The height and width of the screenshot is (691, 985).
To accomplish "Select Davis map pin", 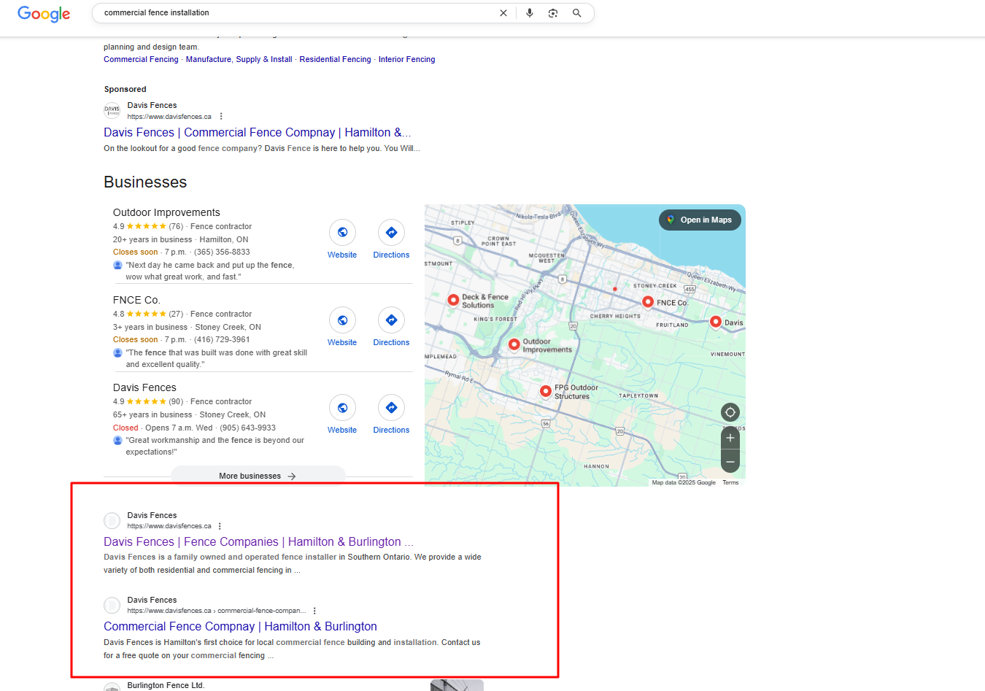I will (x=716, y=322).
